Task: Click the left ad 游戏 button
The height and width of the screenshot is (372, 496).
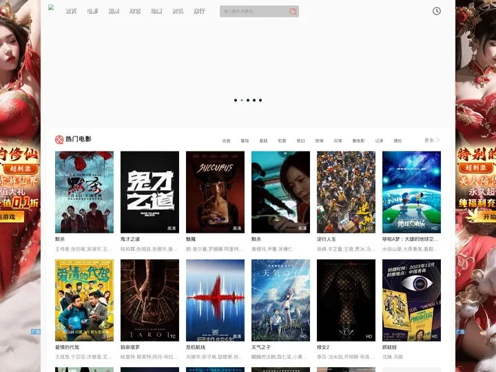Action: pos(12,217)
